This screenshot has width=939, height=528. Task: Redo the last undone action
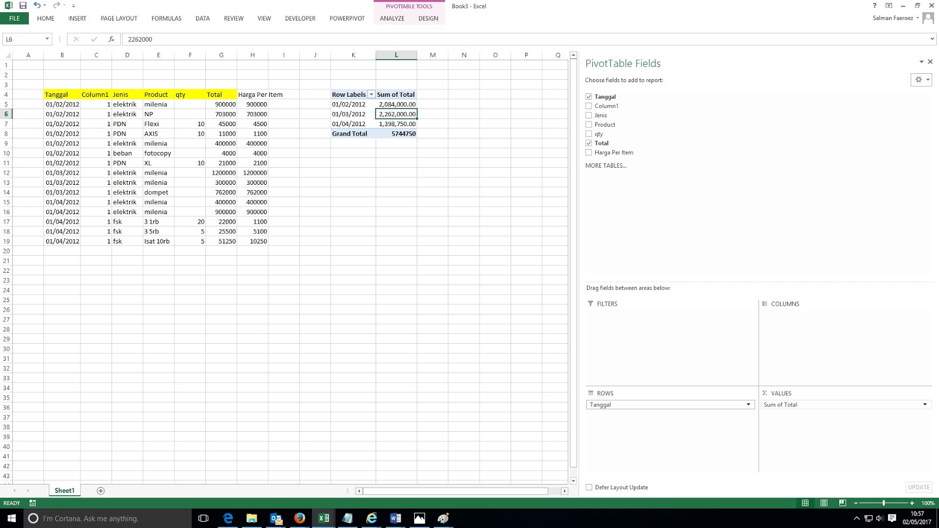point(56,5)
